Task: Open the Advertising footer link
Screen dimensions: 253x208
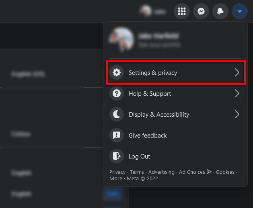Action: 161,172
